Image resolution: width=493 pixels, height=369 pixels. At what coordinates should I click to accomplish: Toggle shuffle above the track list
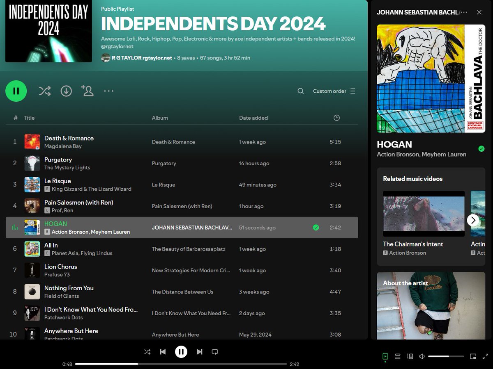coord(45,91)
